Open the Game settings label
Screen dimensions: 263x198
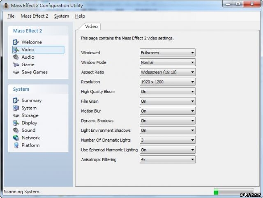[x=28, y=64]
